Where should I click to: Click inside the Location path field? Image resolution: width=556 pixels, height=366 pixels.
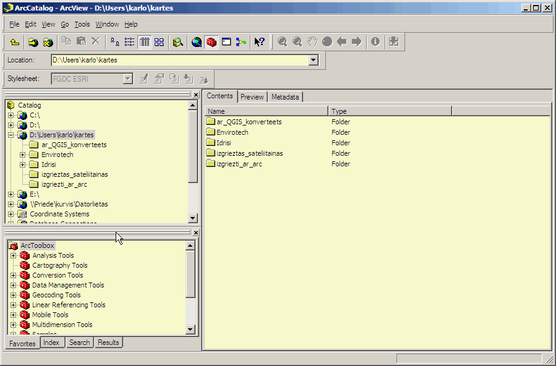click(180, 60)
